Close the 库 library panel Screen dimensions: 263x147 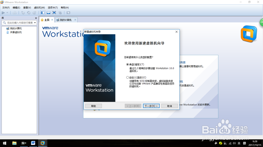pos(36,18)
